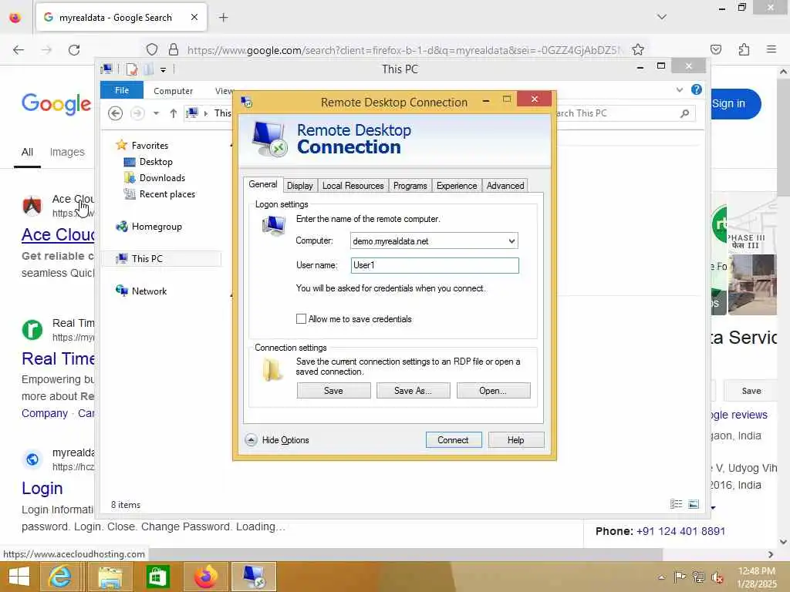This screenshot has width=790, height=592.
Task: Click the site lock icon
Action: (174, 49)
